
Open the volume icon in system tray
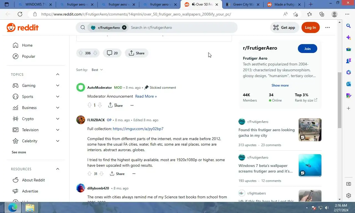pyautogui.click(x=327, y=207)
